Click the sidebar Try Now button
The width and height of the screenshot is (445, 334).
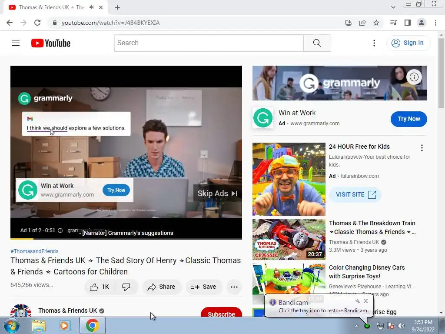coord(408,119)
